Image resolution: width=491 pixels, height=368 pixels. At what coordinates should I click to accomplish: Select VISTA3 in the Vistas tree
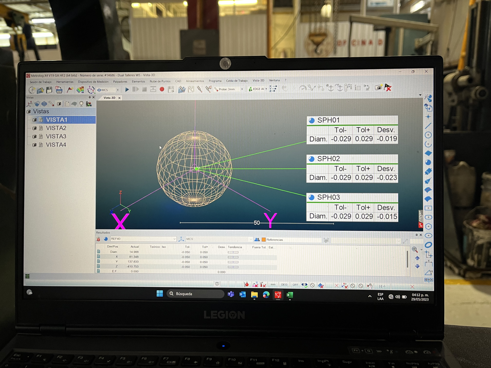56,136
